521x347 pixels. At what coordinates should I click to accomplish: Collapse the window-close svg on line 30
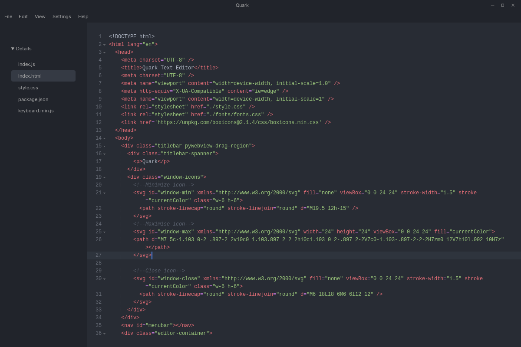(x=104, y=278)
